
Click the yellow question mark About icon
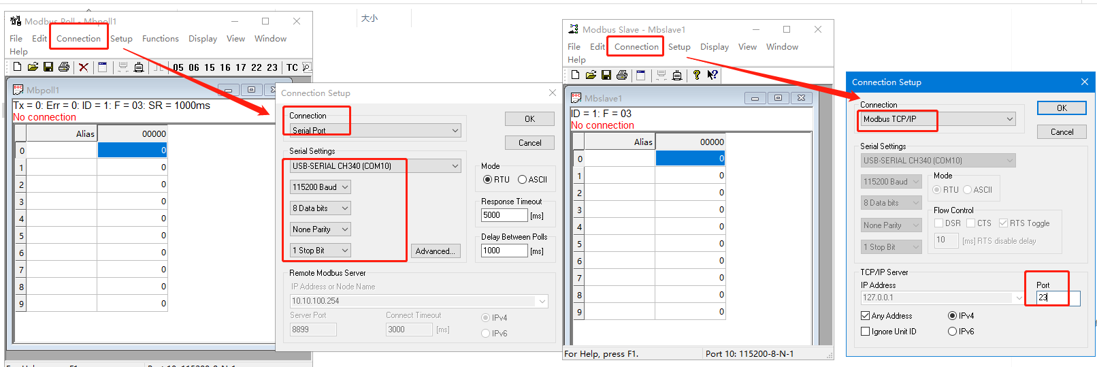(696, 75)
